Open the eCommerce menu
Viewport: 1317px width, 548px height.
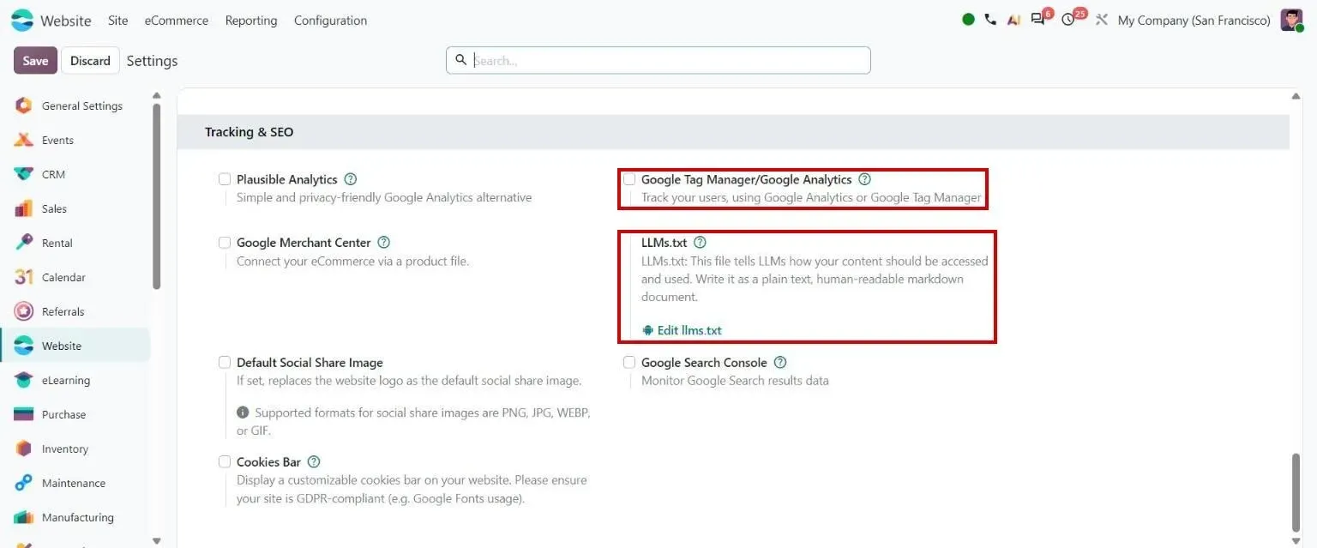point(177,21)
